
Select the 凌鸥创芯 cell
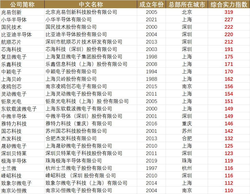coord(22,86)
